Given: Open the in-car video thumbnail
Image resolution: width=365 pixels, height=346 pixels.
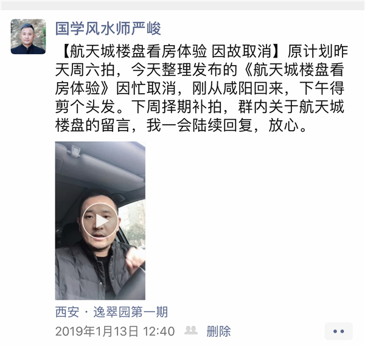Looking at the screenshot, I should (100, 221).
